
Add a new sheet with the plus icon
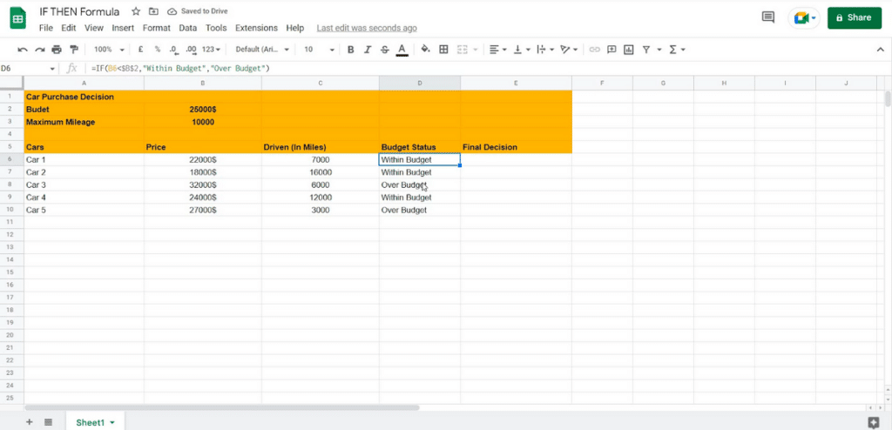coord(30,422)
